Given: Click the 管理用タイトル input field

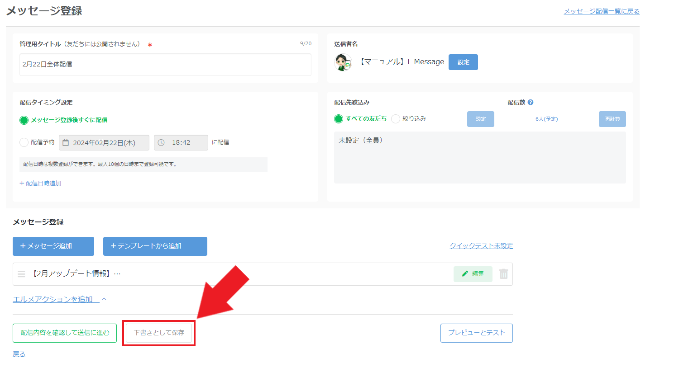Looking at the screenshot, I should [x=165, y=65].
